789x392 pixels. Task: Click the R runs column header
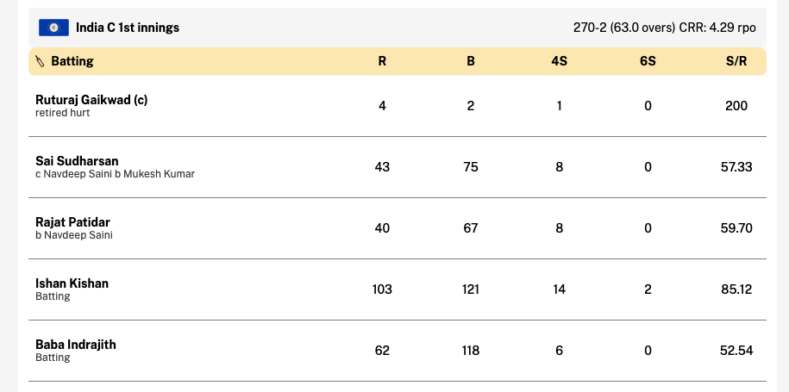tap(382, 61)
